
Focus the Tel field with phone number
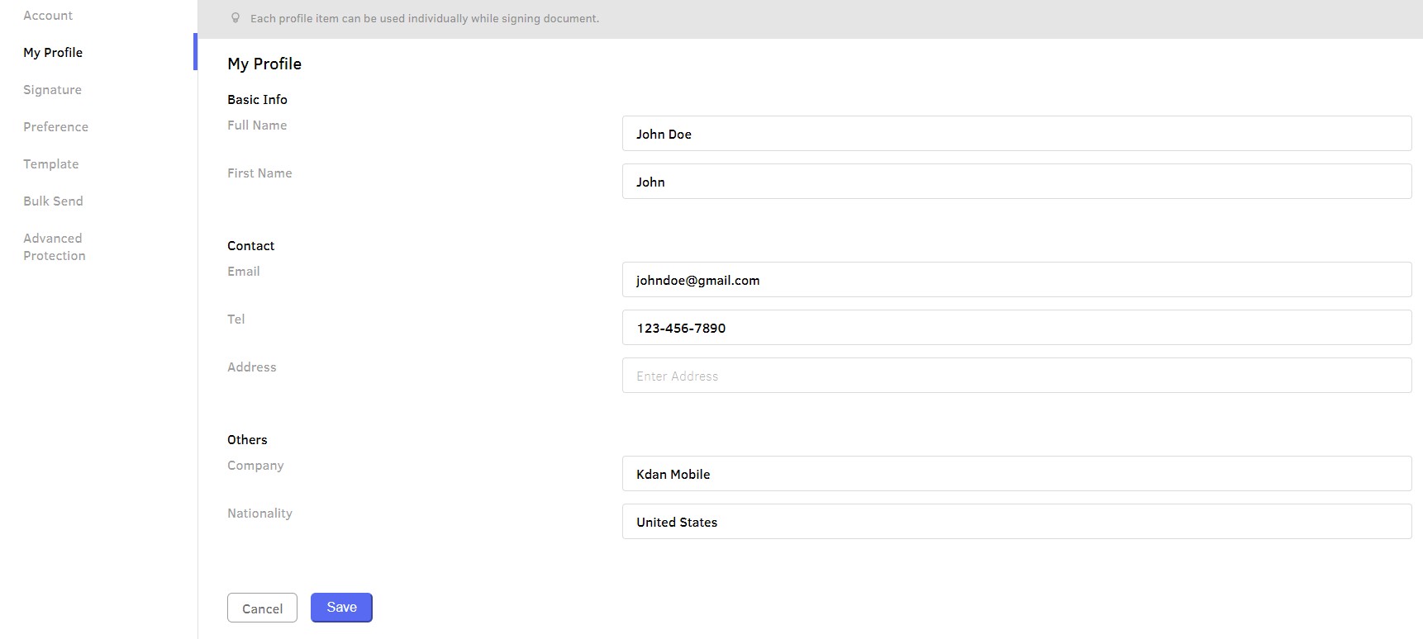click(x=1016, y=328)
